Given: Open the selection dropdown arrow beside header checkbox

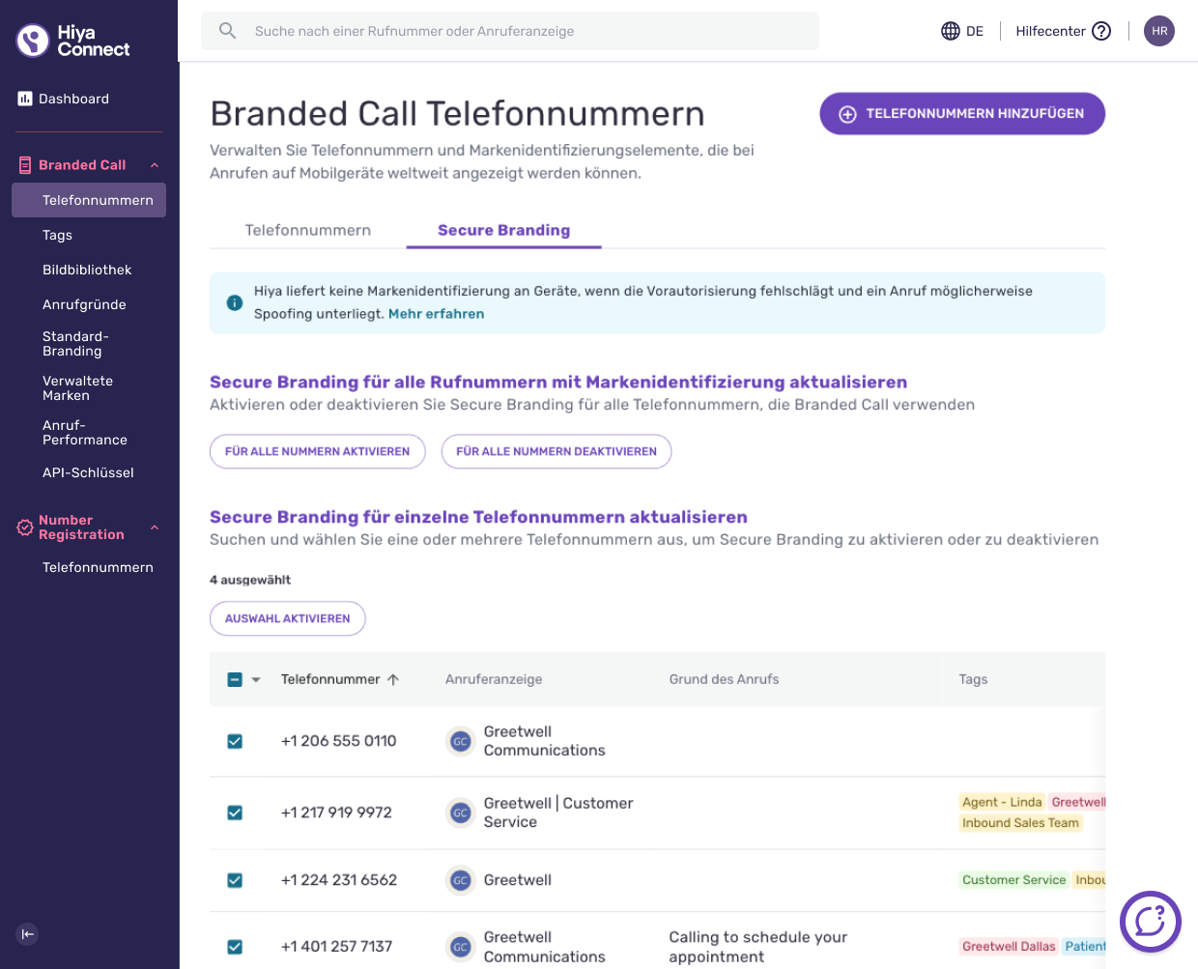Looking at the screenshot, I should tap(256, 680).
